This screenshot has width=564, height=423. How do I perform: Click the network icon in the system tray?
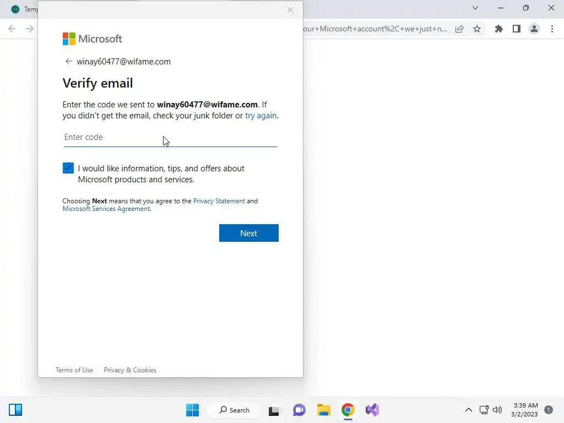484,410
